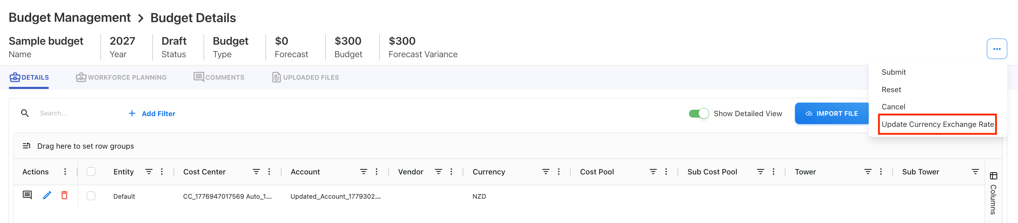Open the Currency column menu

[x=559, y=172]
